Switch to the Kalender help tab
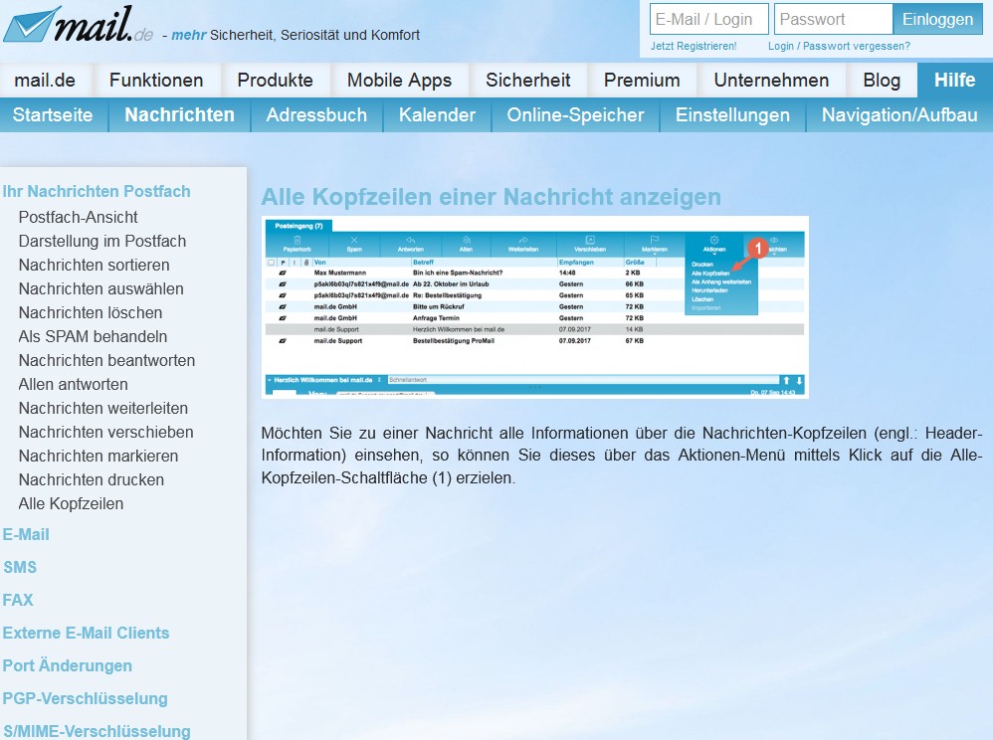 tap(437, 114)
